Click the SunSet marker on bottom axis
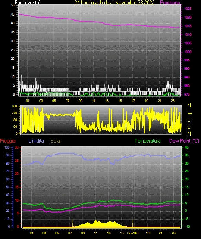201x239 pixels. click(133, 233)
